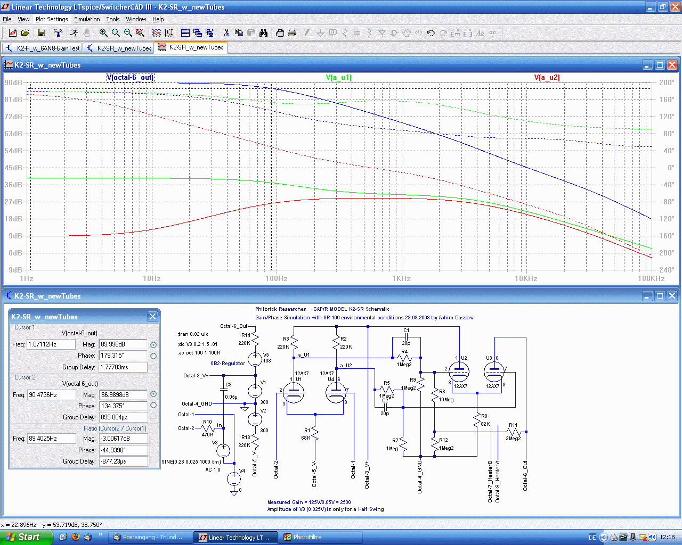Screen dimensions: 682x545
Task: Select Cursor 2 Phase radio button
Action: pos(153,406)
